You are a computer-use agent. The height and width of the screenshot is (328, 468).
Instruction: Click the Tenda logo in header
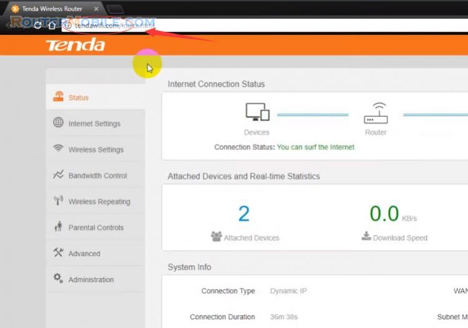(x=76, y=45)
